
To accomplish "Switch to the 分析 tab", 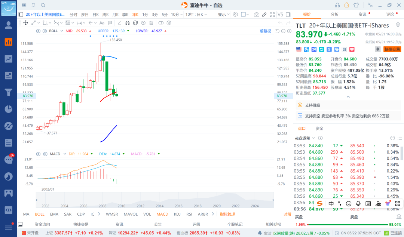I will (x=334, y=15).
